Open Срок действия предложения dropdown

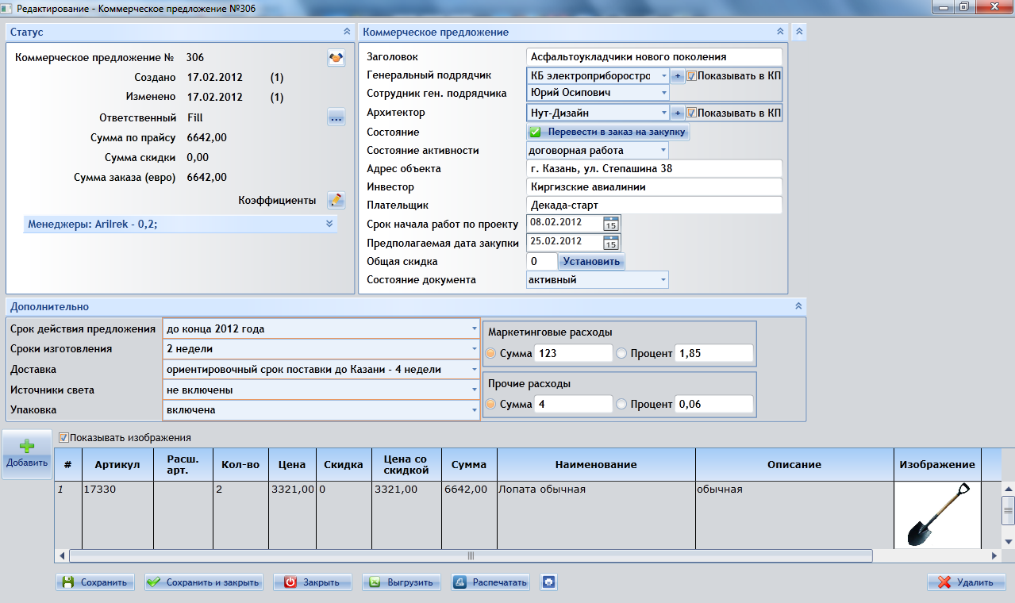(475, 328)
